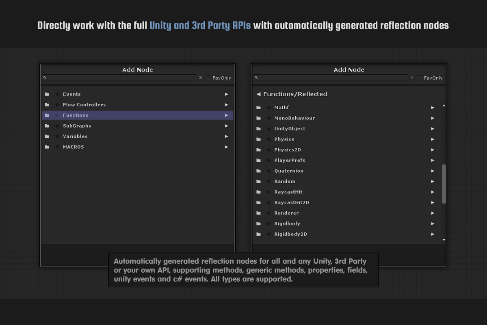Star the Physics2D entry
This screenshot has height=325, width=487.
(x=268, y=150)
